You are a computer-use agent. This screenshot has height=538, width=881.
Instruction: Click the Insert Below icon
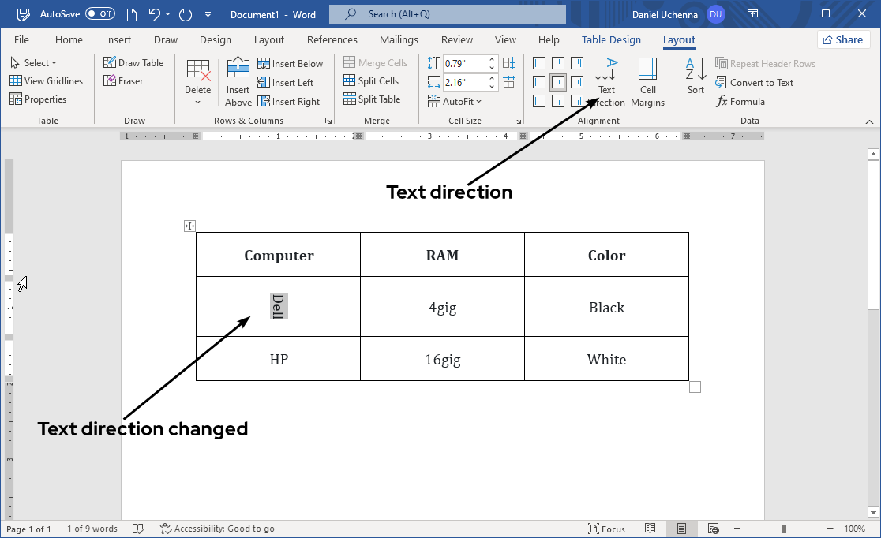point(291,63)
